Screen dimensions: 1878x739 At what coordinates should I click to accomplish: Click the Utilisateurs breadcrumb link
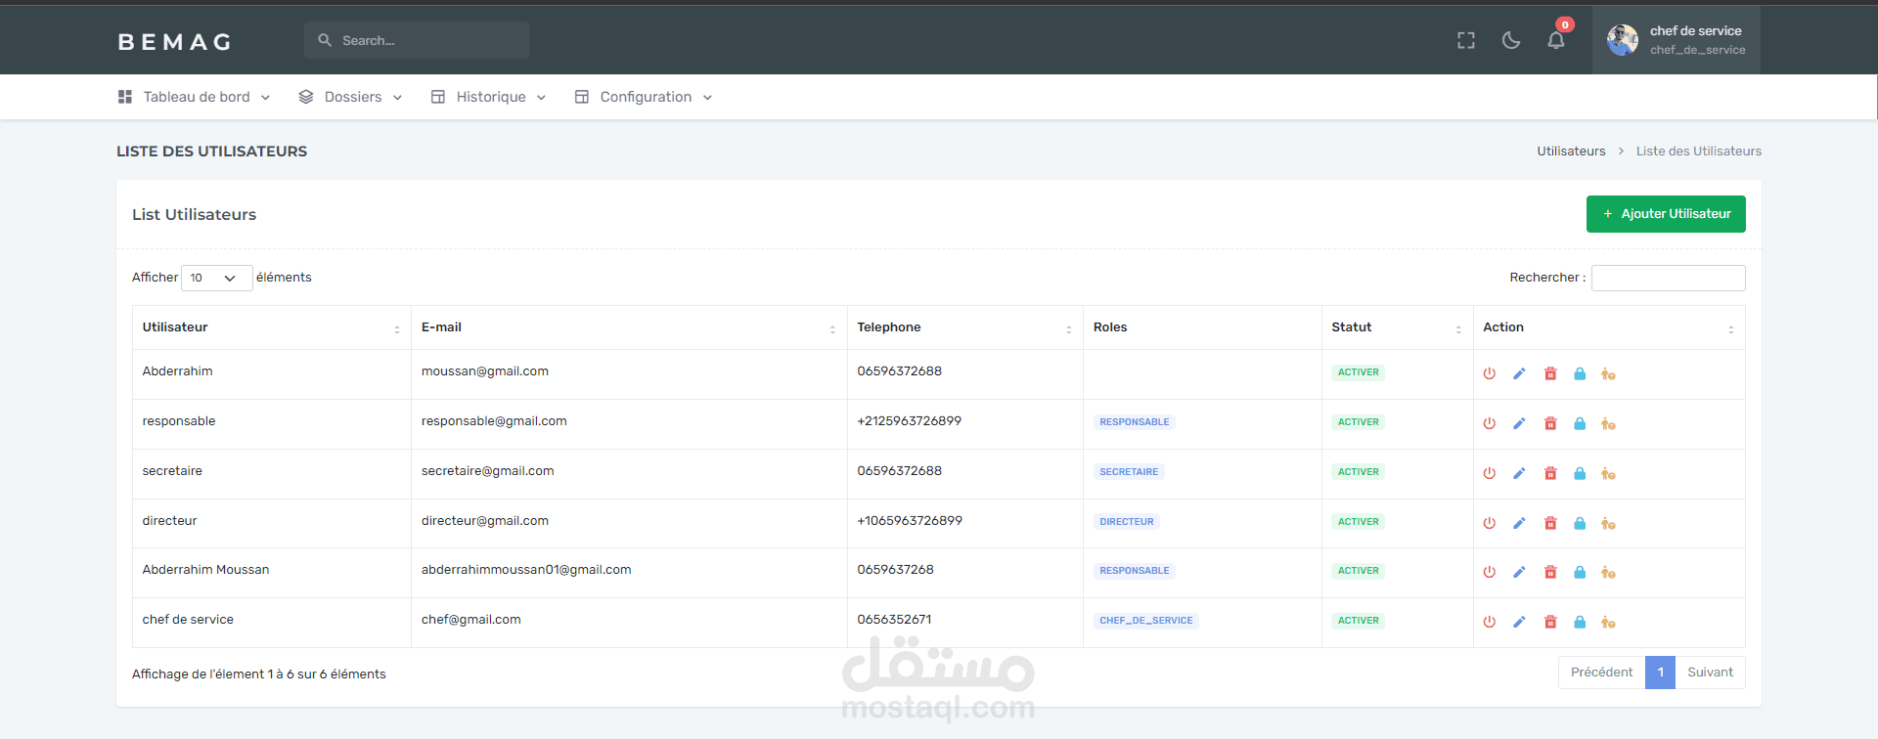tap(1571, 152)
